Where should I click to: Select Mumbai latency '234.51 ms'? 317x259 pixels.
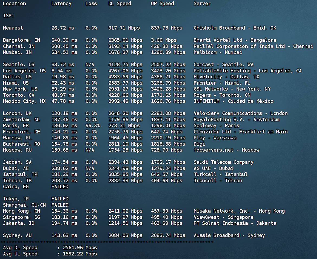(x=64, y=52)
